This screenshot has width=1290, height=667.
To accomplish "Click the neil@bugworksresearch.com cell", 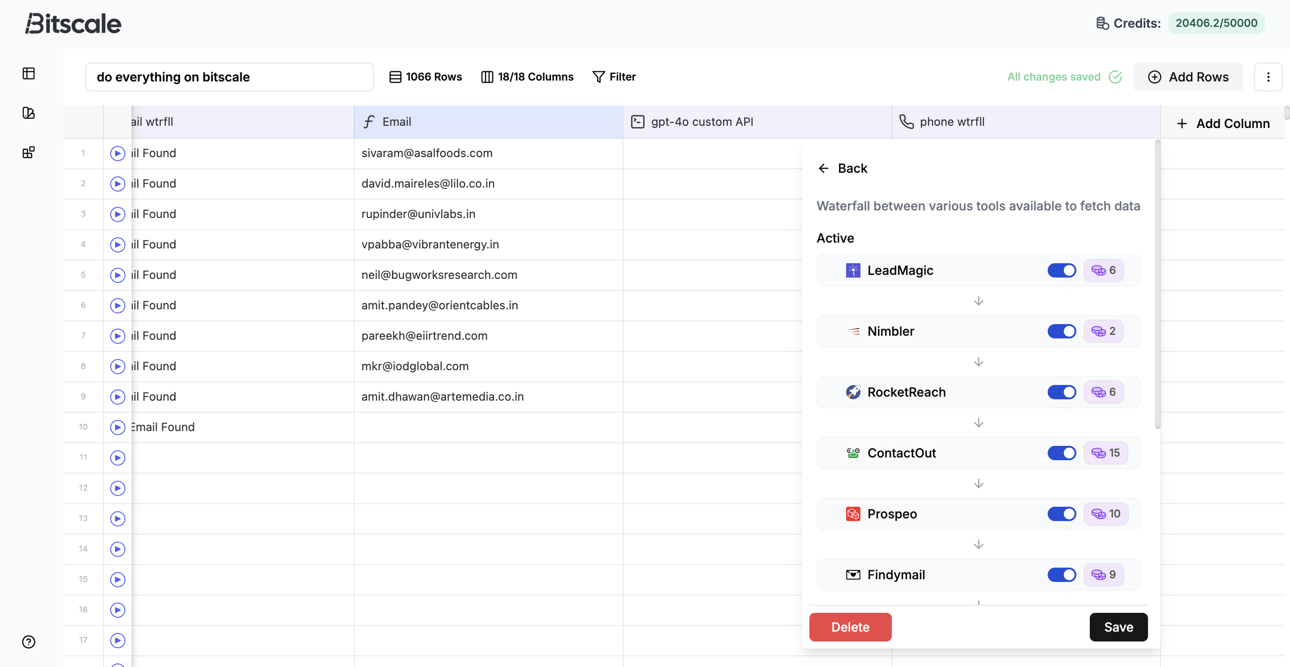I will click(488, 275).
